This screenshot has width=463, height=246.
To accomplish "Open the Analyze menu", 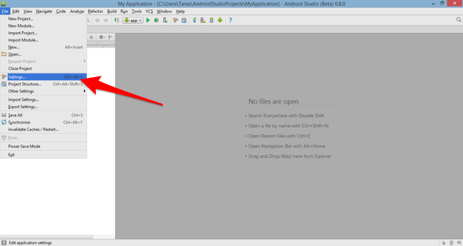I will click(x=77, y=11).
